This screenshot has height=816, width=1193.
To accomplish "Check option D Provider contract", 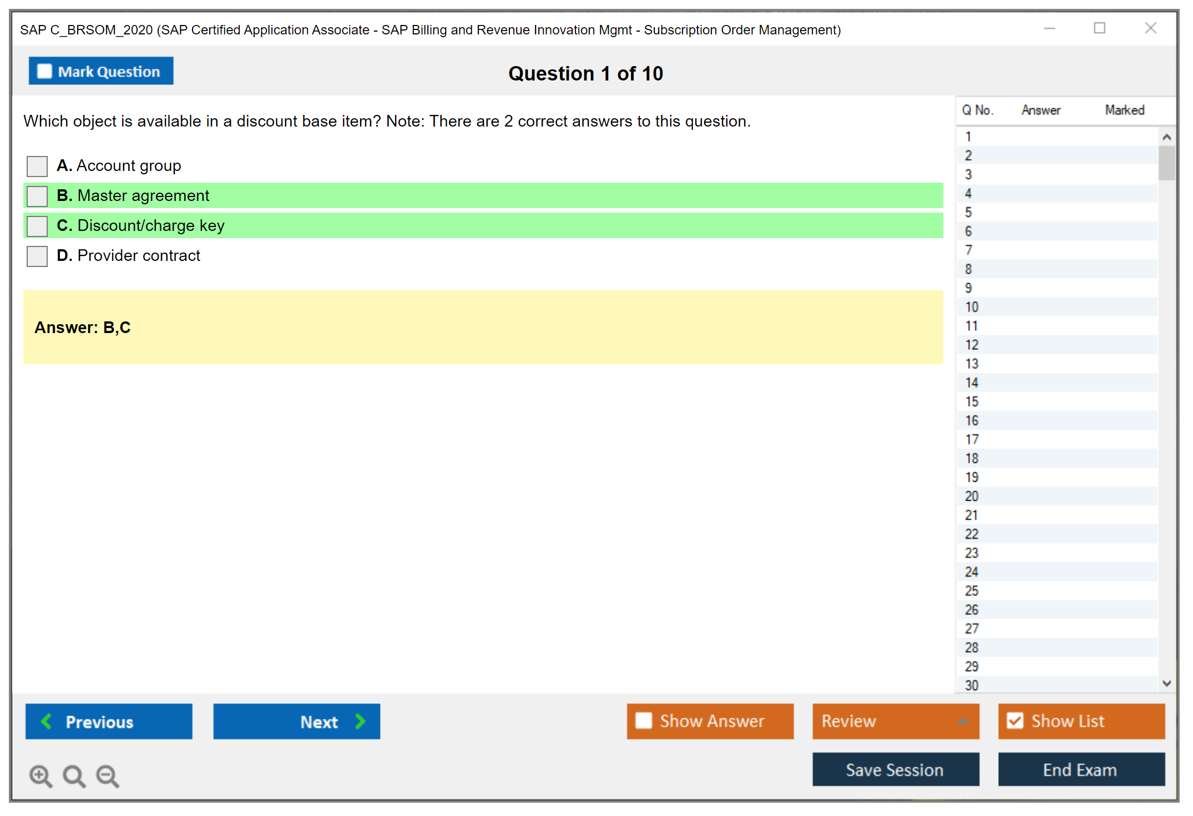I will click(37, 256).
